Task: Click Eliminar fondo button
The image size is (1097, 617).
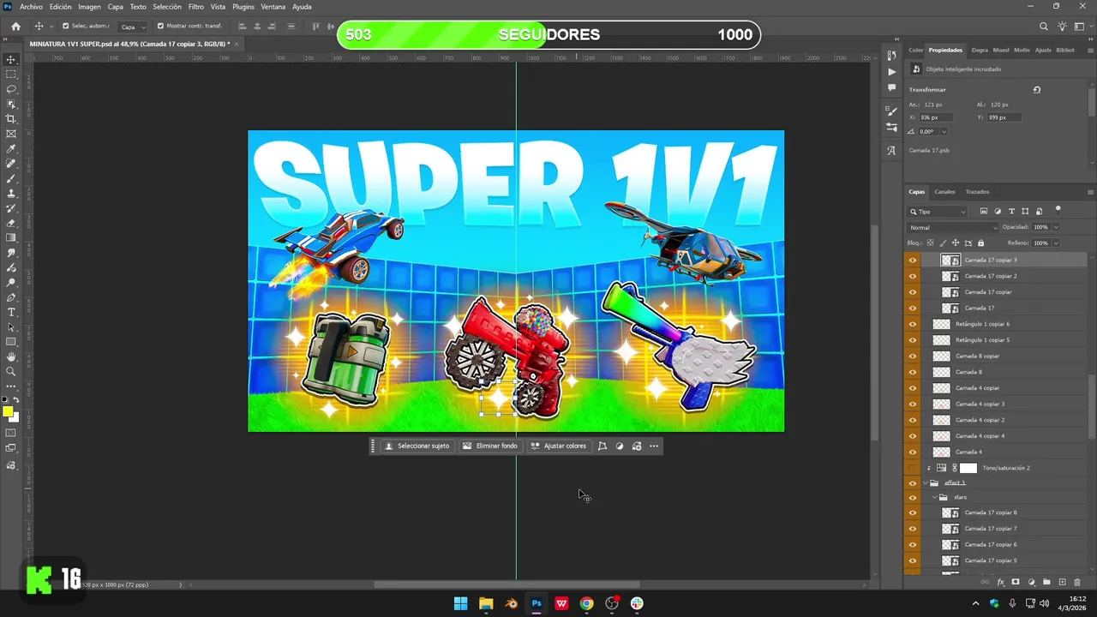Action: [490, 446]
